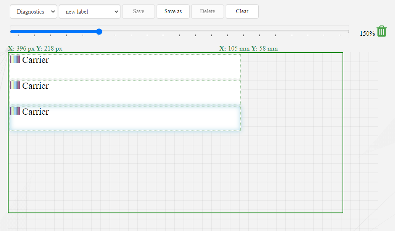Click the Save button

[139, 12]
